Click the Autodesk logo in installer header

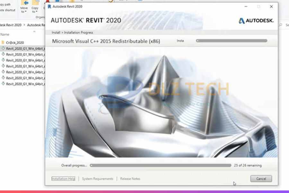[256, 21]
